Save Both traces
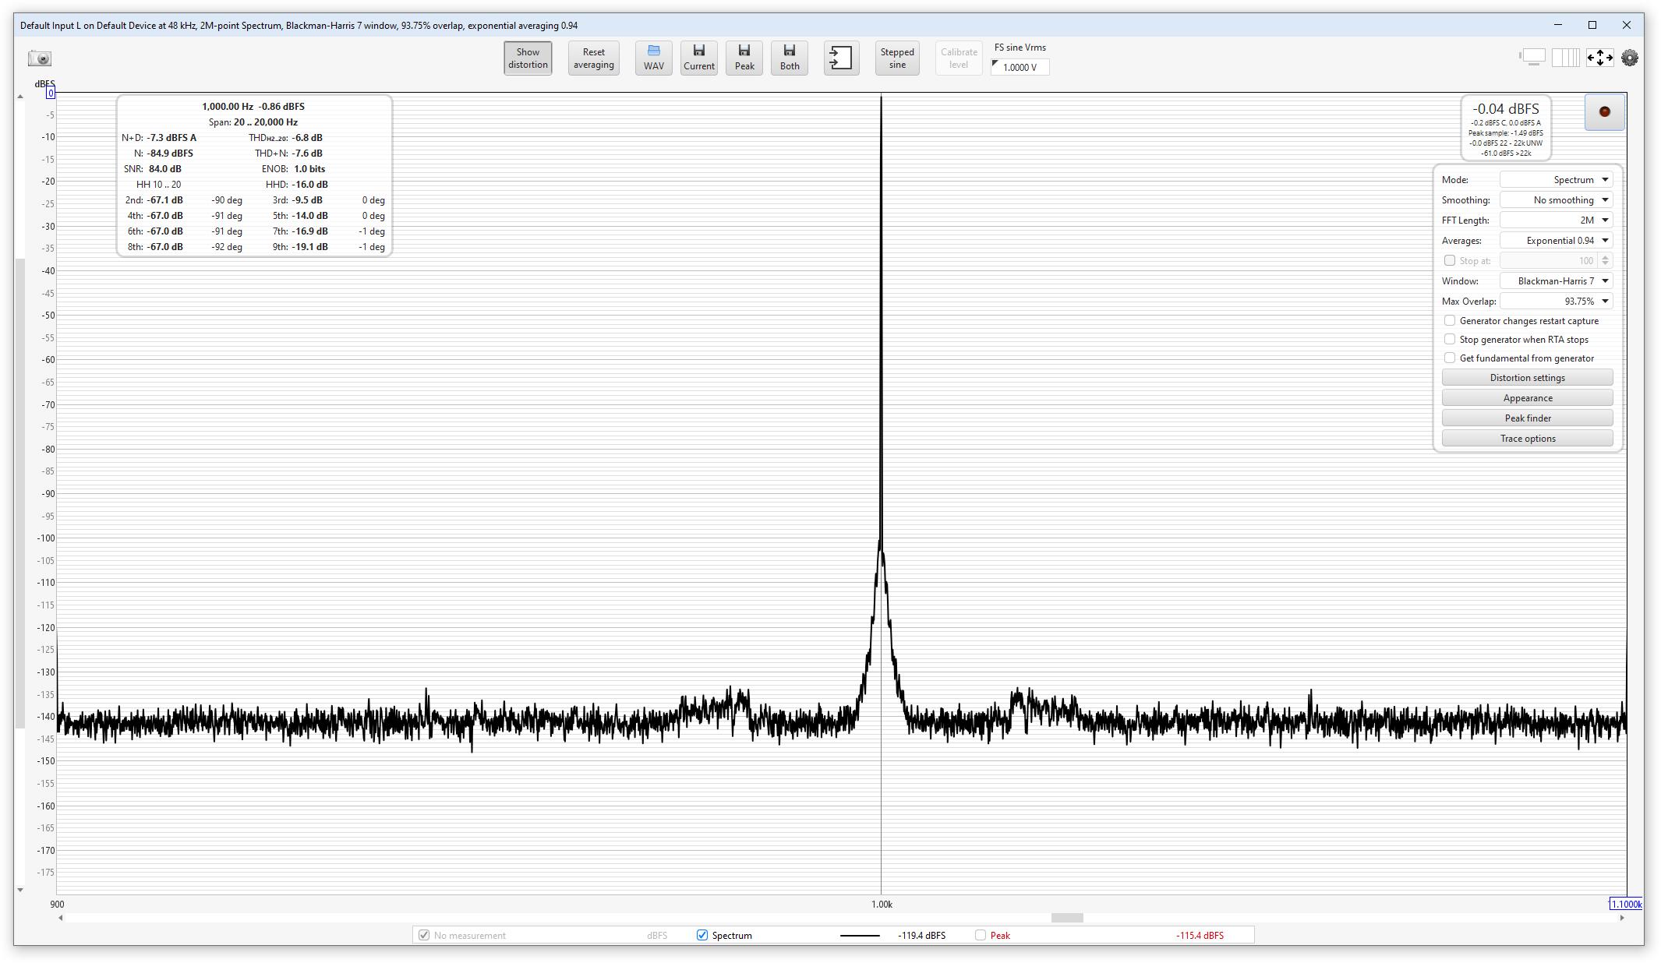The image size is (1661, 963). [789, 58]
